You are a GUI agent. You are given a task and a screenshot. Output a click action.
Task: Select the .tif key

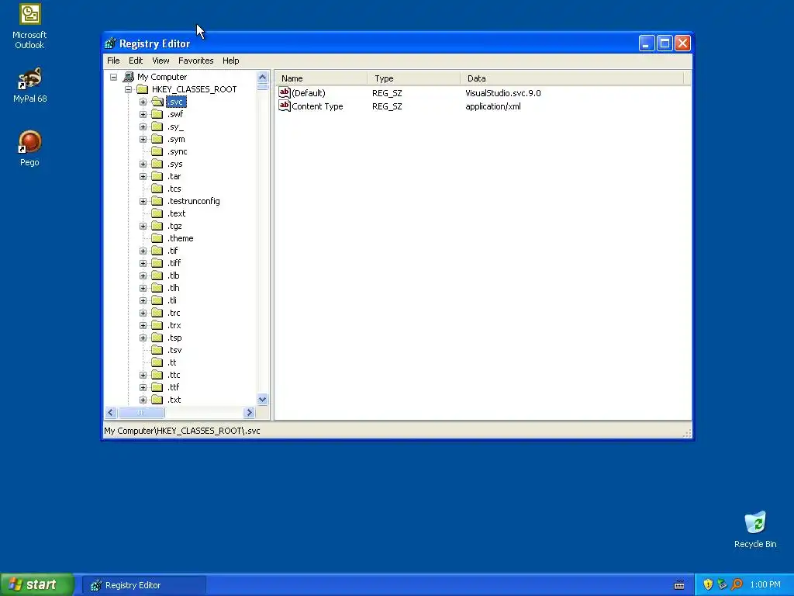(x=173, y=251)
